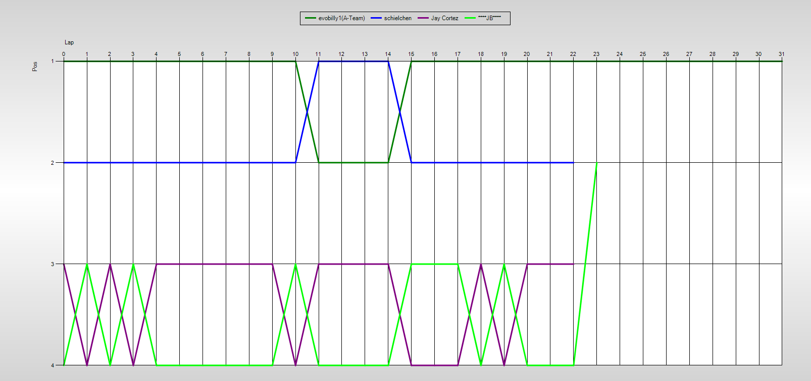Click the lap 15 axis label

[x=411, y=54]
